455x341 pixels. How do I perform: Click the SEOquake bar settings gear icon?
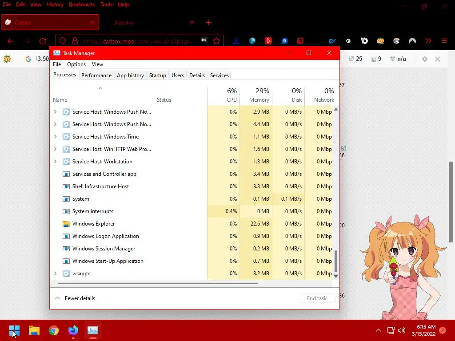point(425,59)
